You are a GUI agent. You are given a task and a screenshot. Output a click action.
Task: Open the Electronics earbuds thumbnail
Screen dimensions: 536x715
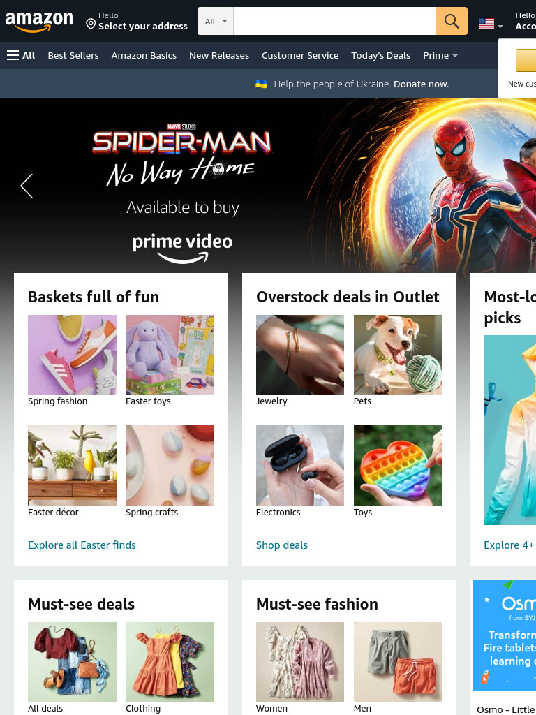point(300,465)
